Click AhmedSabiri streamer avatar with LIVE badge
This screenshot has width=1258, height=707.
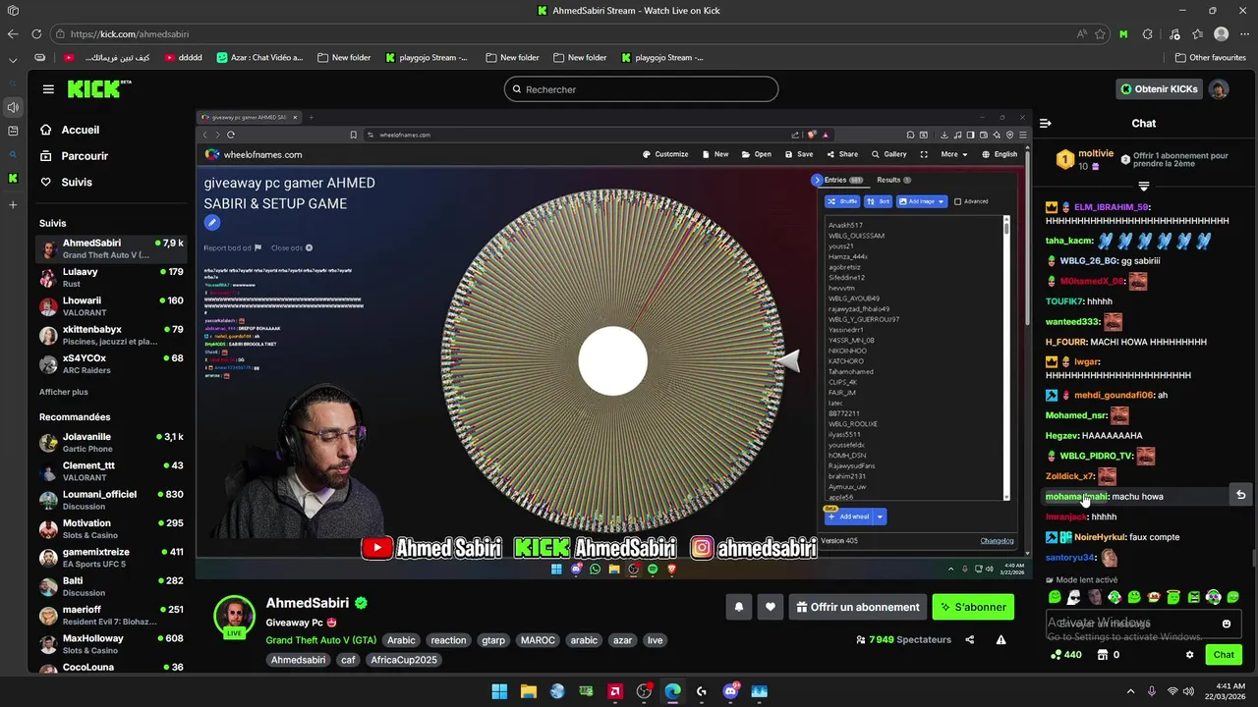[235, 618]
